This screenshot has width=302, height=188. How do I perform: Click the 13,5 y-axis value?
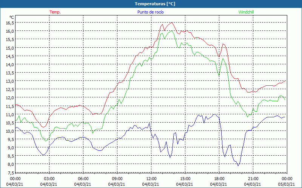10,73
